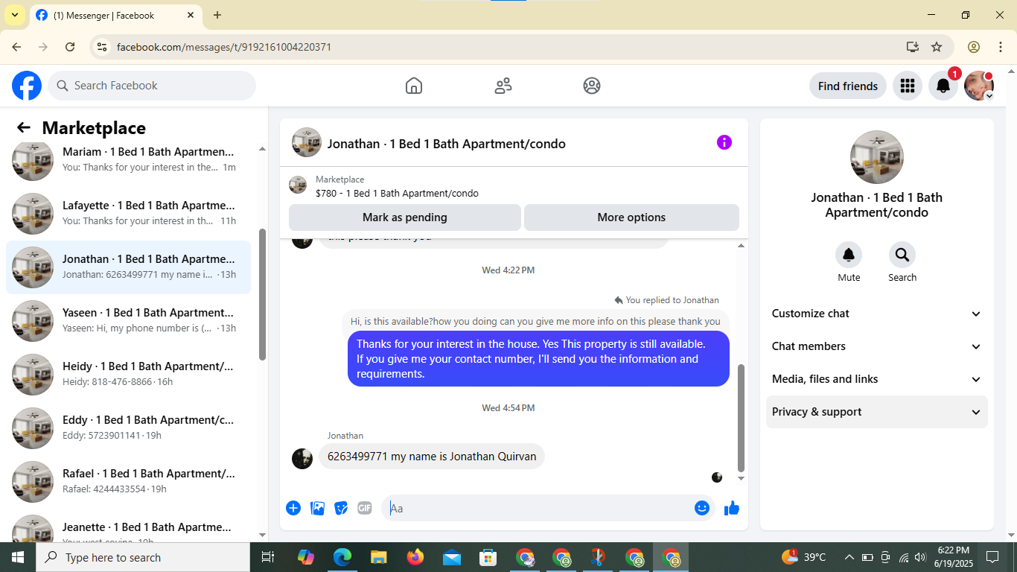View site information icon in address bar
Viewport: 1017px width, 572px height.
(x=103, y=47)
